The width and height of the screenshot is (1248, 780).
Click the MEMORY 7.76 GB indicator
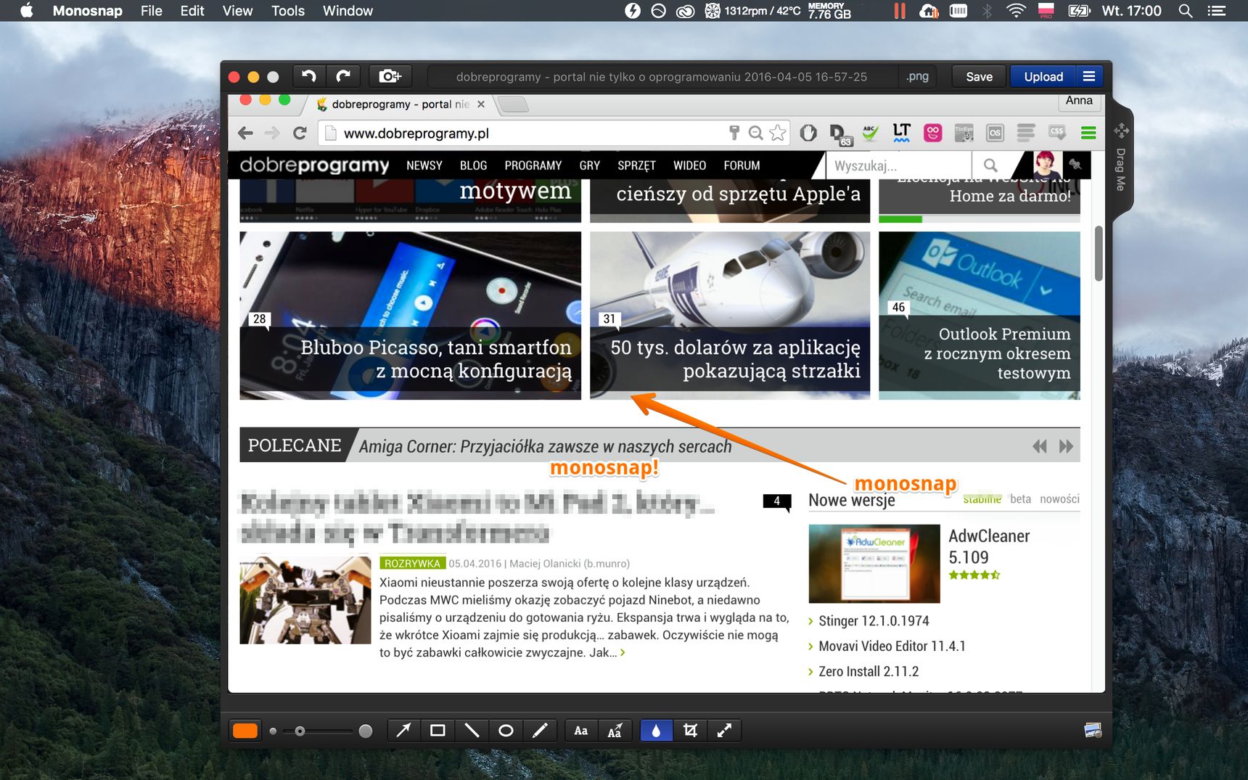(829, 11)
